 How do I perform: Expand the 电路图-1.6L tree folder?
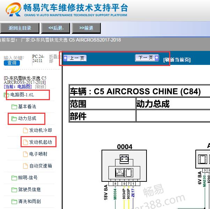pyautogui.click(x=22, y=95)
